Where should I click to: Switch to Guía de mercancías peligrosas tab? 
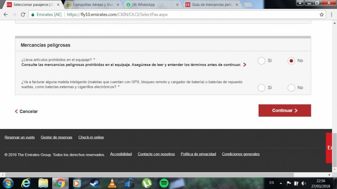pyautogui.click(x=211, y=5)
